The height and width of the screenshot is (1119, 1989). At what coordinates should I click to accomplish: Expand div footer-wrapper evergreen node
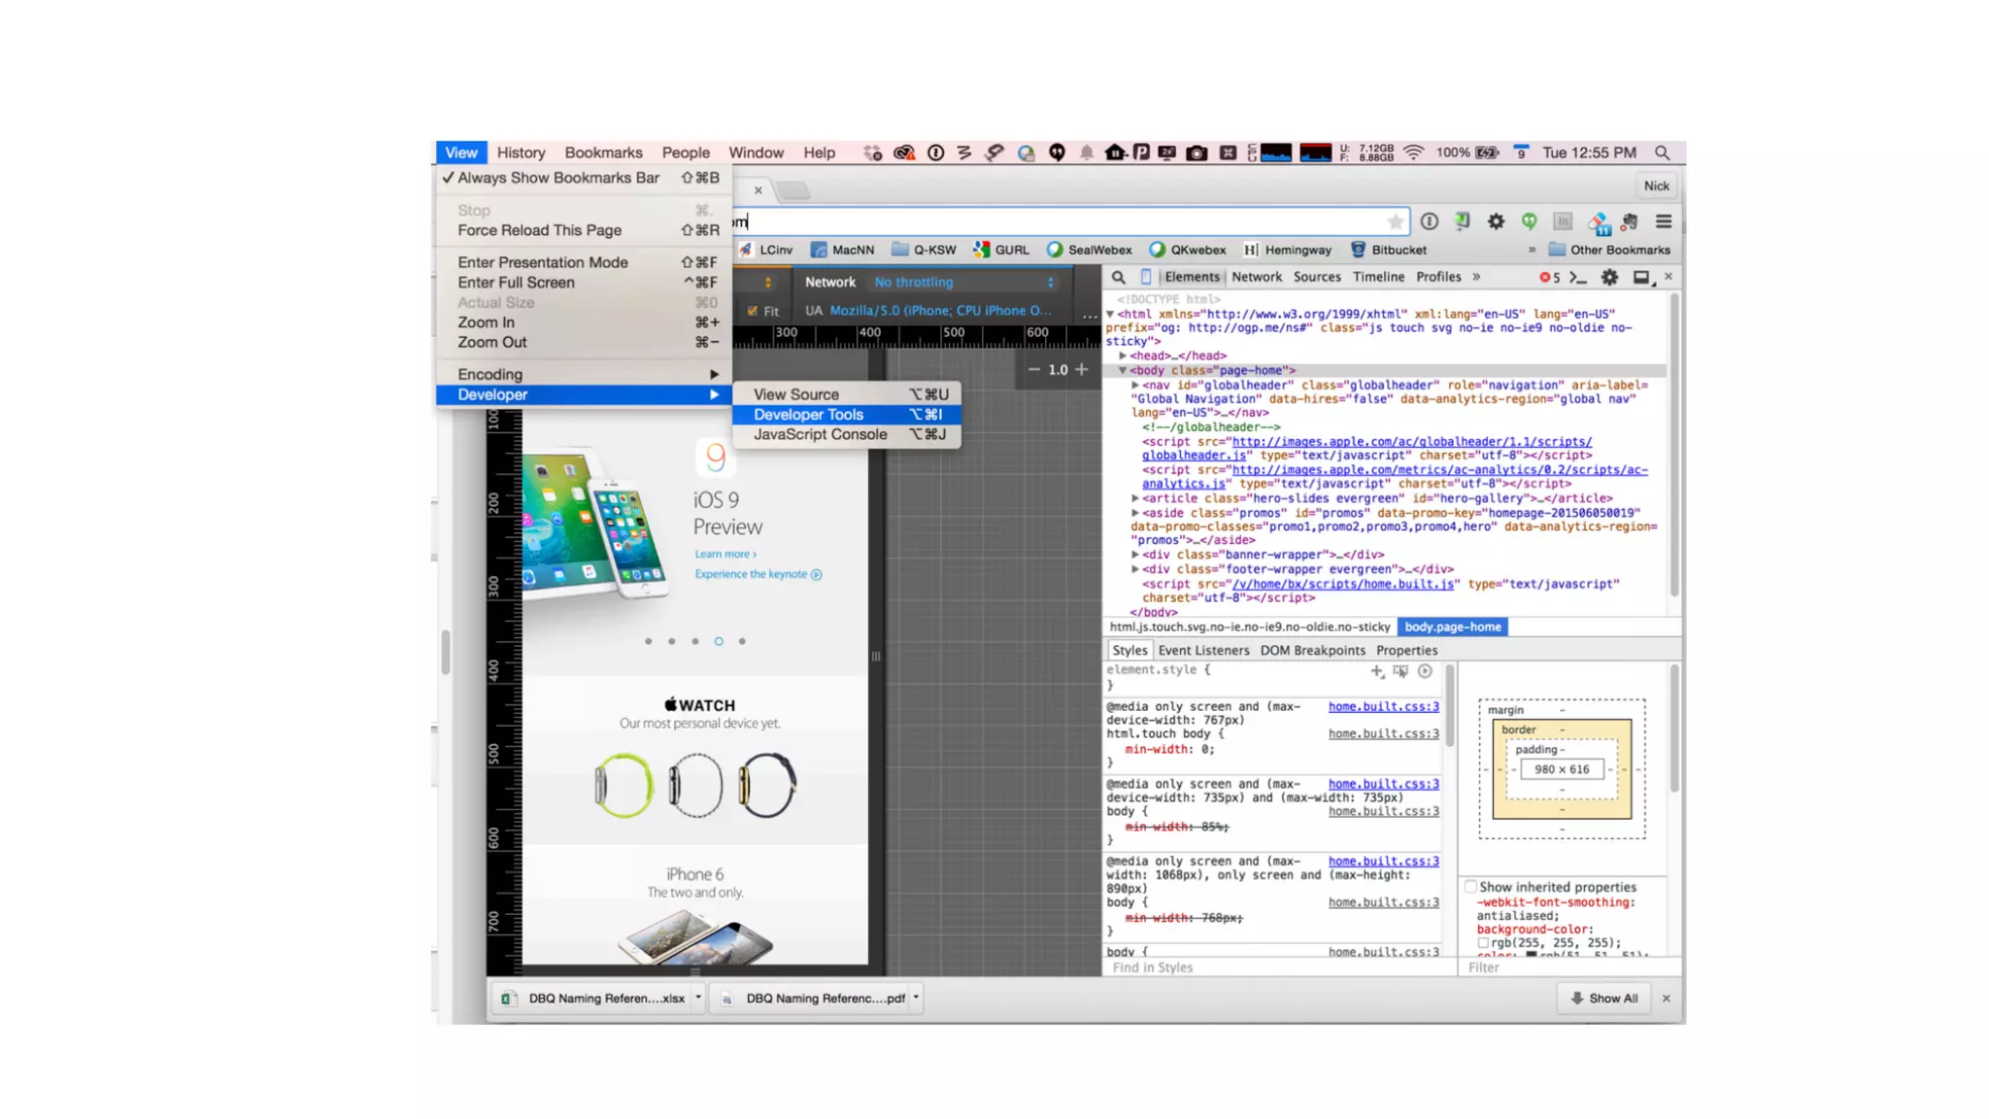(1135, 569)
